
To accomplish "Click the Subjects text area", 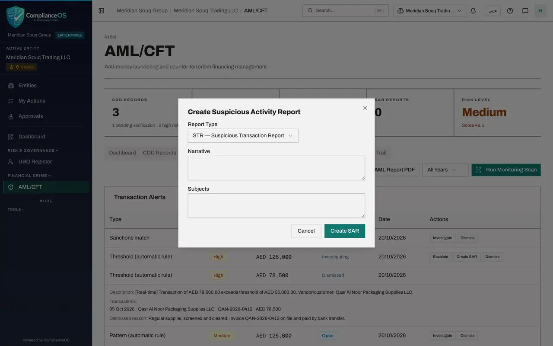I will [x=276, y=205].
